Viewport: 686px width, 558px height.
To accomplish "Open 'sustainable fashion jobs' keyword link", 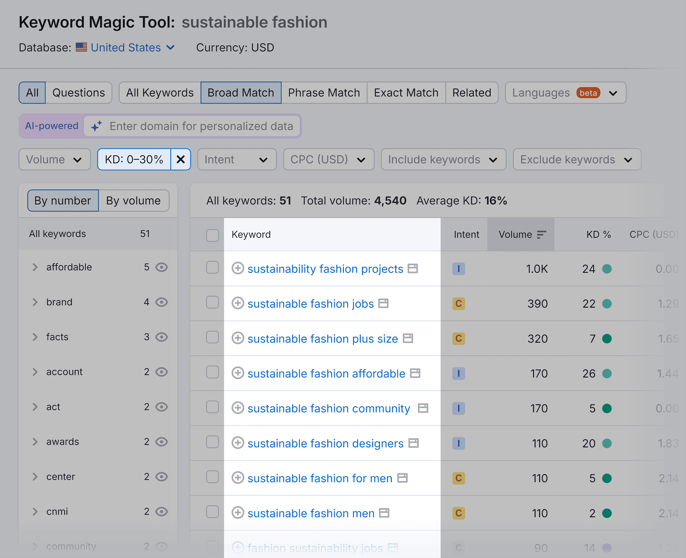I will click(311, 304).
